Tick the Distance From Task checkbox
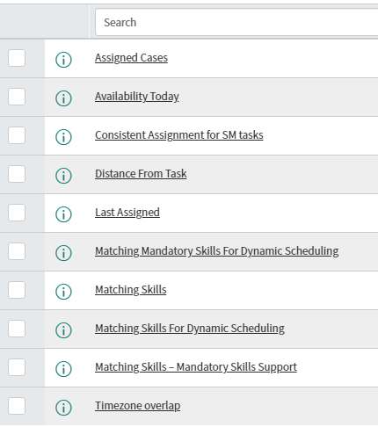Viewport: 378px width, 427px height. (x=17, y=174)
